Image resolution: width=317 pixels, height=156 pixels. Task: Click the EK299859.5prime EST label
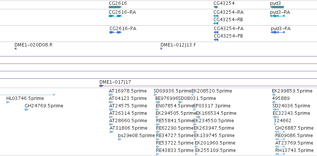[292, 91]
